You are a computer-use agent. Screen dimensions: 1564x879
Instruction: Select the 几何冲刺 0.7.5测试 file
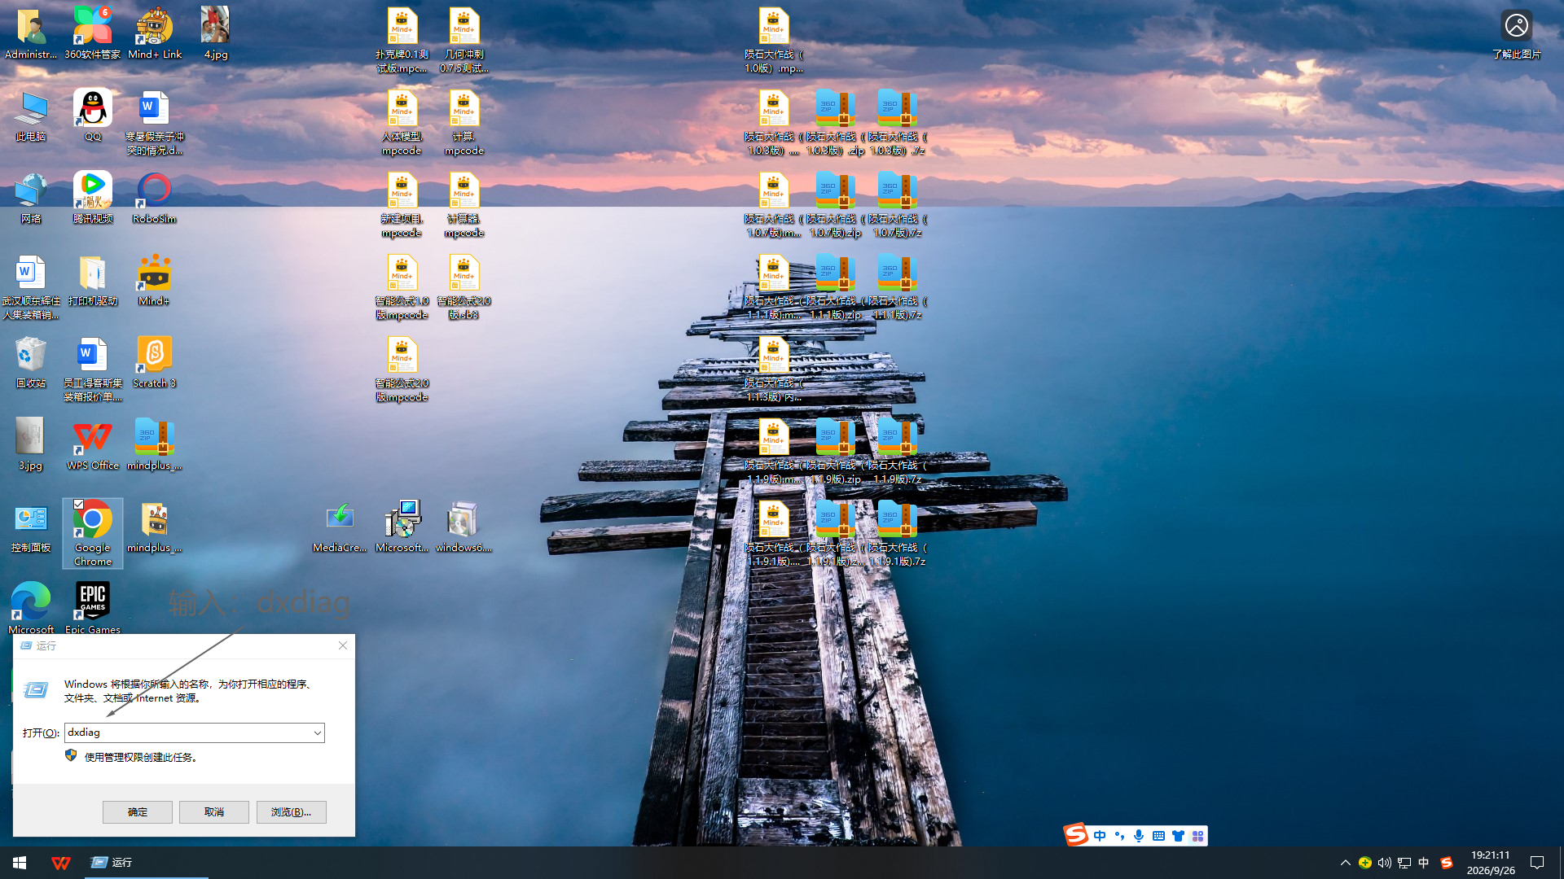click(x=464, y=41)
